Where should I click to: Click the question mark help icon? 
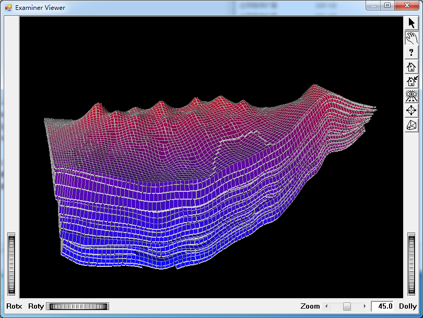click(411, 53)
